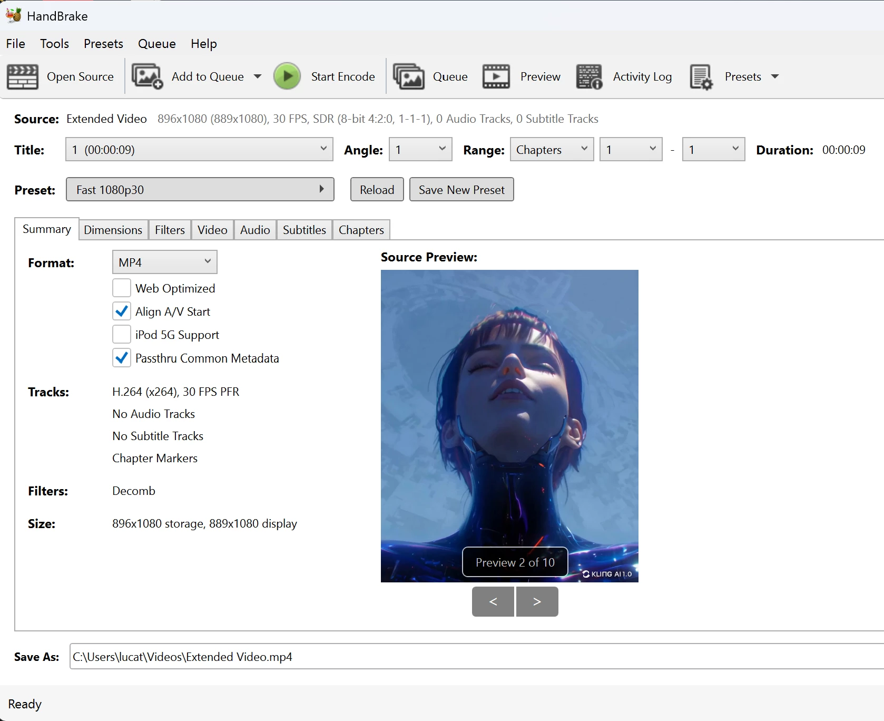This screenshot has width=884, height=721.
Task: Click the Add to Queue picture icon
Action: point(147,77)
